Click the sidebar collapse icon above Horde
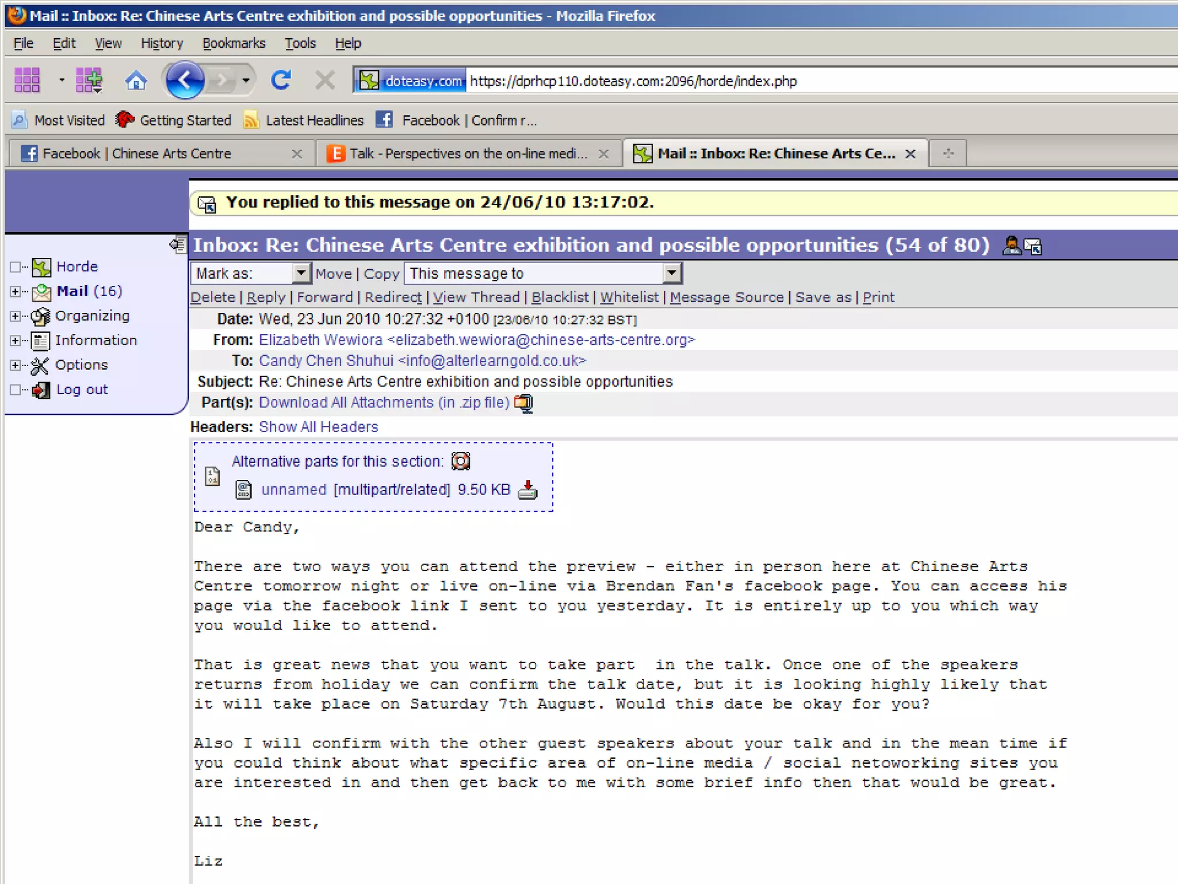This screenshot has height=884, width=1178. pyautogui.click(x=178, y=245)
